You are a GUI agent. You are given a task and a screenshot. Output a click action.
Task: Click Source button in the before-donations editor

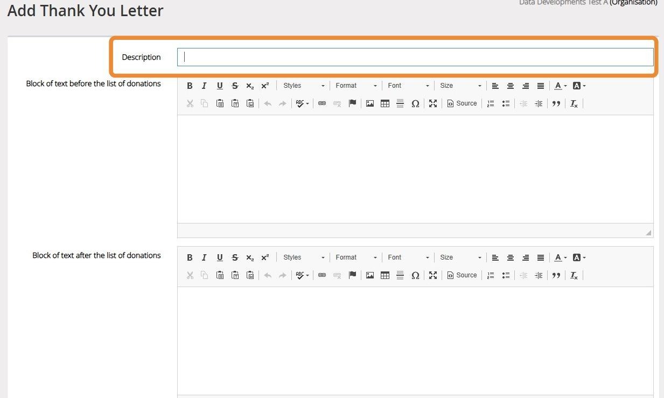(x=462, y=103)
